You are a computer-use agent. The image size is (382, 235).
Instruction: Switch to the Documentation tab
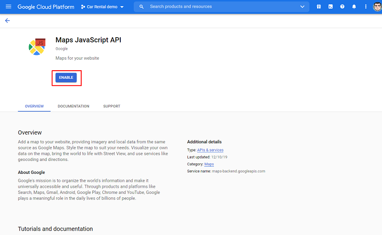(x=74, y=107)
